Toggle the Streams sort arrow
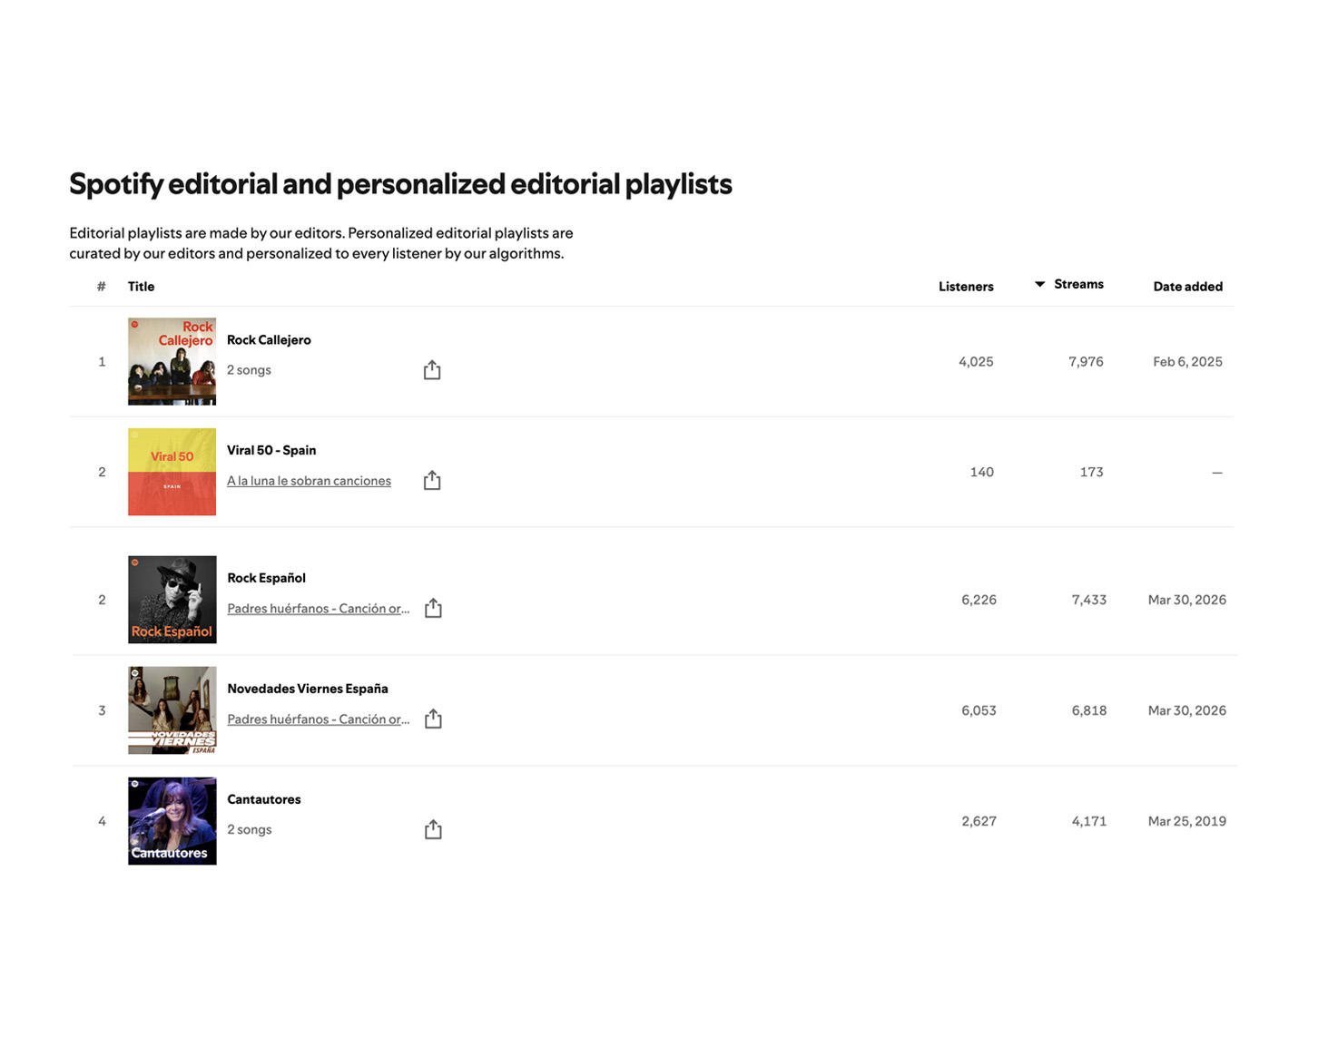The height and width of the screenshot is (1037, 1328). 1039,285
